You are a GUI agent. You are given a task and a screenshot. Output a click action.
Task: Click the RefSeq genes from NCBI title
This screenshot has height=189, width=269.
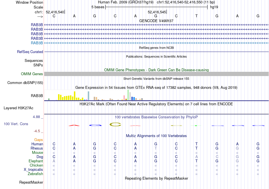156,48
